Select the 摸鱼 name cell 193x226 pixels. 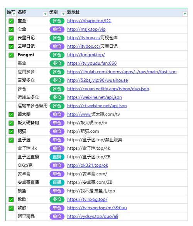tap(32, 191)
